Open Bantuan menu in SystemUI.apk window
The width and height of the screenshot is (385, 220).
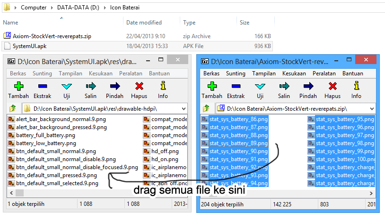pos(159,73)
